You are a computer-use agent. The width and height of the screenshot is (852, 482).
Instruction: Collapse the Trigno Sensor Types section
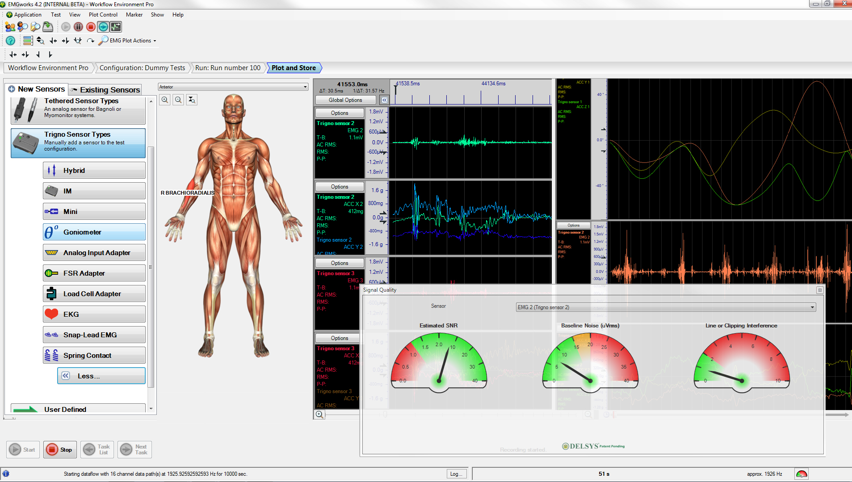click(78, 143)
